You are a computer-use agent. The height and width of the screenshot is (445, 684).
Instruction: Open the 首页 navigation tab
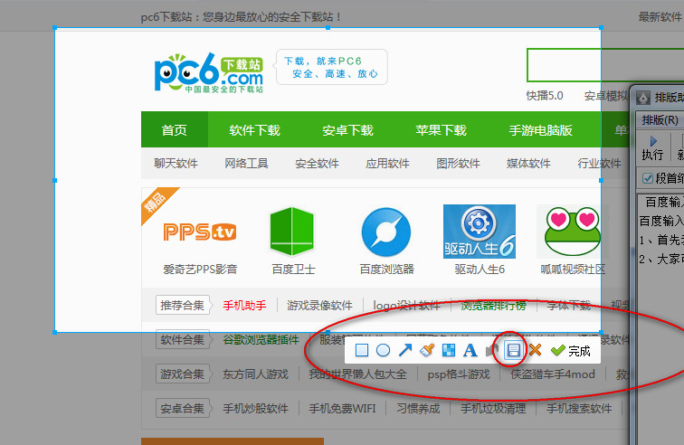tap(174, 130)
